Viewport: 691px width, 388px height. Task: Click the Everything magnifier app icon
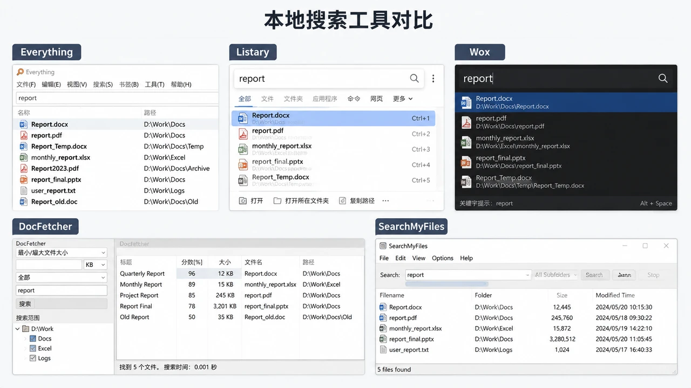20,72
